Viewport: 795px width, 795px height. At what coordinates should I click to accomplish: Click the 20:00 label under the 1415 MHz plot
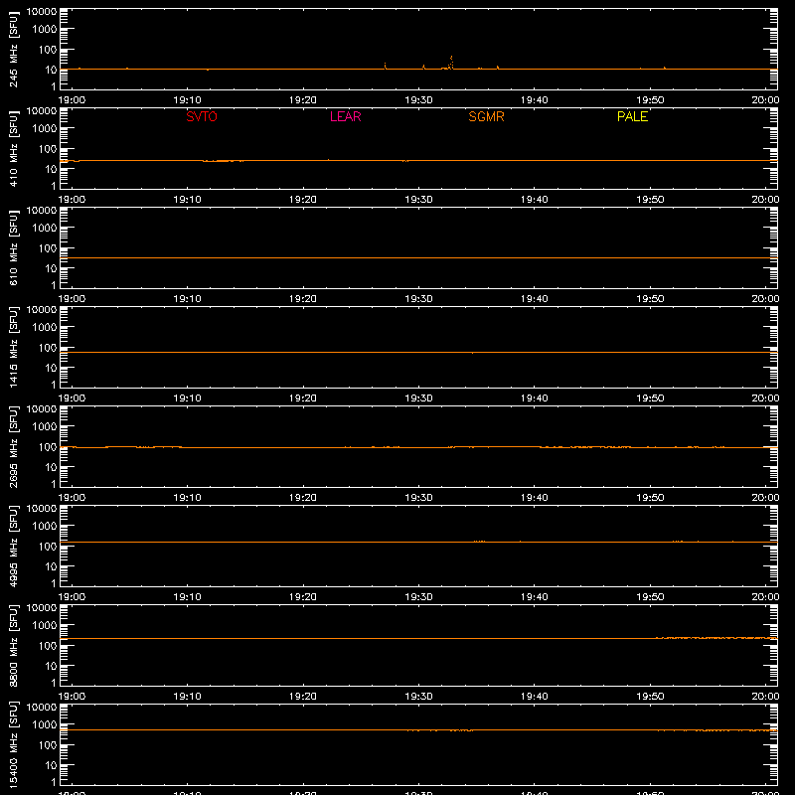765,398
